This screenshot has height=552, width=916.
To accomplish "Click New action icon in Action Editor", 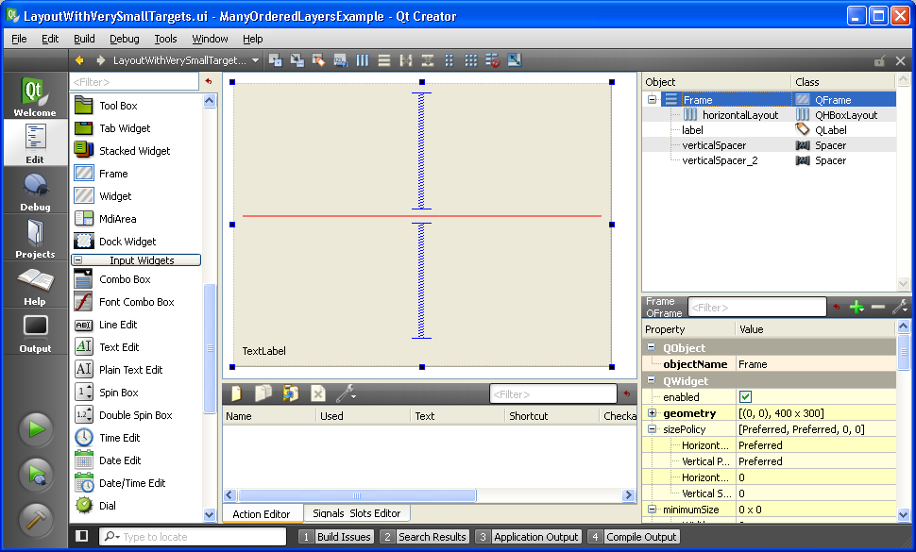I will 237,393.
